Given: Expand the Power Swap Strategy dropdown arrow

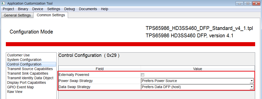Looking at the screenshot, I should coord(252,81).
